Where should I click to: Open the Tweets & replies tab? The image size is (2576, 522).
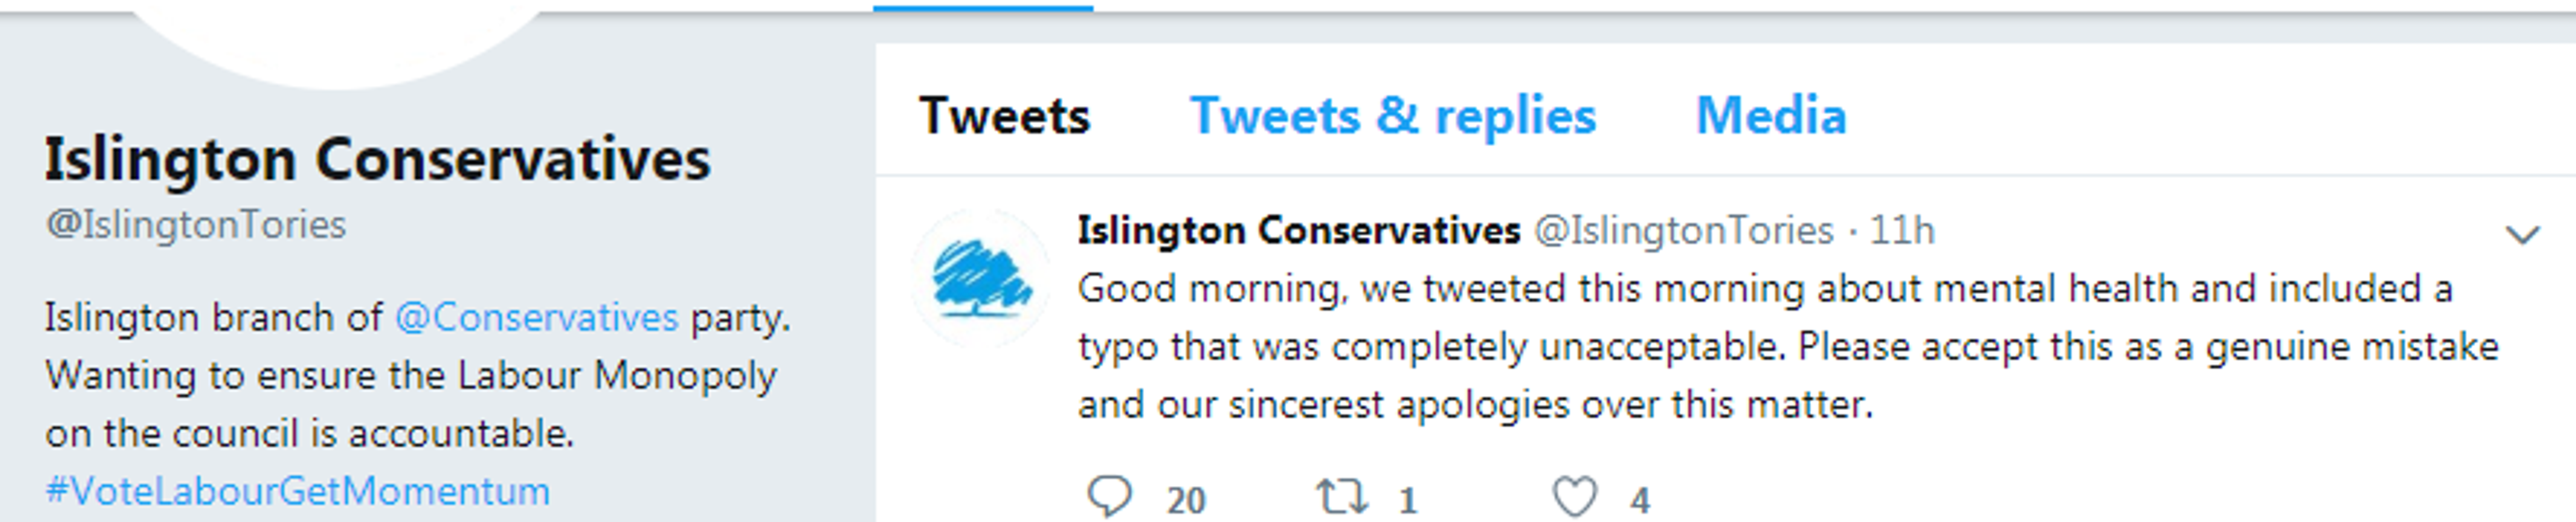point(1392,116)
